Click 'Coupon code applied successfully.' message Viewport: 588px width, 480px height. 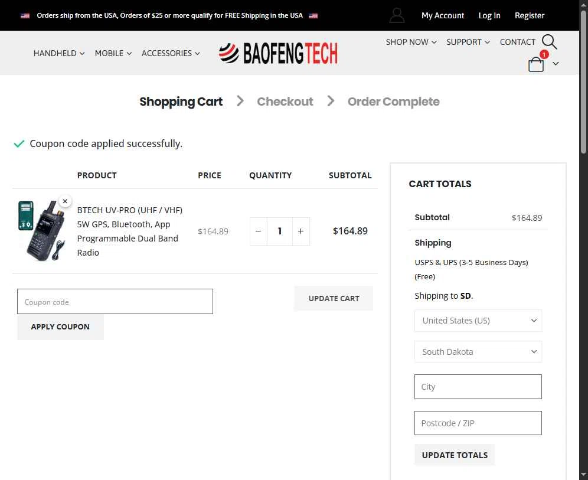click(x=106, y=143)
